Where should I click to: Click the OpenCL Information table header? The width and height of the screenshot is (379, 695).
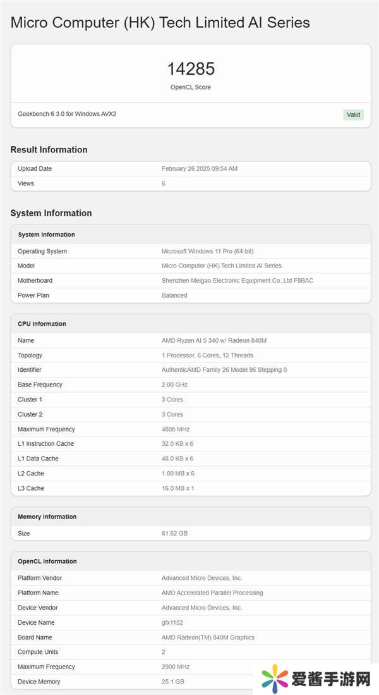(47, 562)
